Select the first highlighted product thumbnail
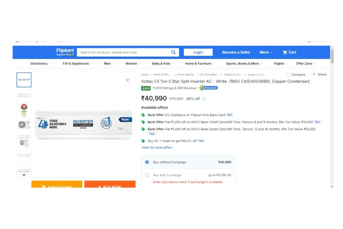Screen dimensions: 343x229 24,80
